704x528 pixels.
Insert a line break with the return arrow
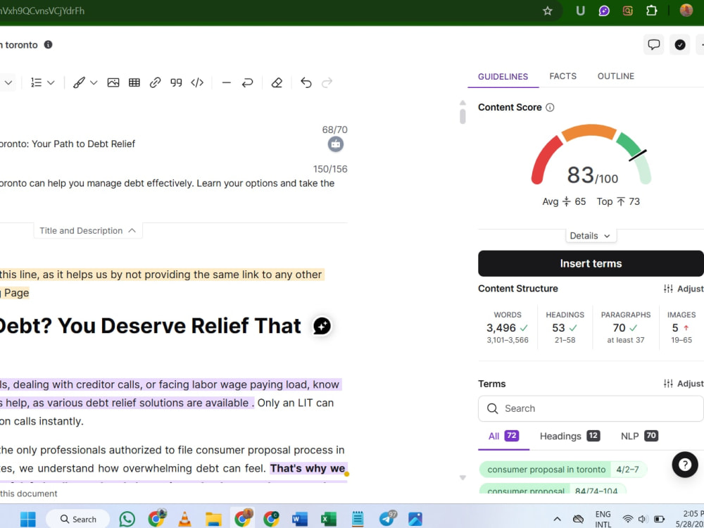(247, 82)
